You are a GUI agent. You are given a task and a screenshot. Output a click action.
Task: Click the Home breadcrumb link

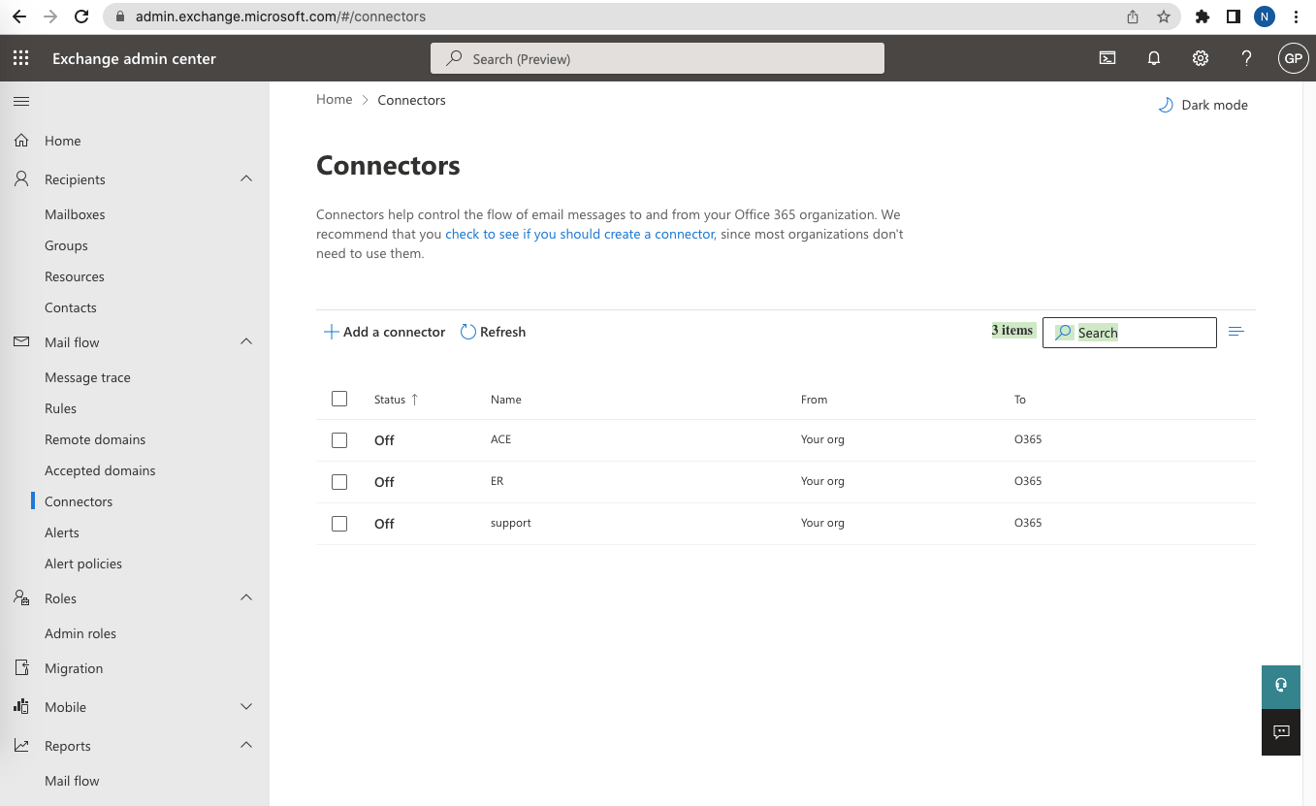click(x=335, y=100)
